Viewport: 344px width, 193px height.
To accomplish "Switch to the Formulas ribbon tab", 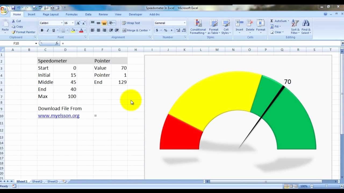I will coord(71,14).
